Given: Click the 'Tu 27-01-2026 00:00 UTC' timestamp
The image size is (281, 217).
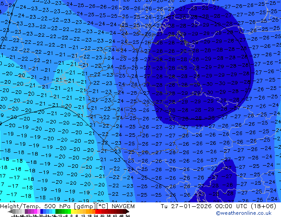Looking at the screenshot, I should point(204,206).
